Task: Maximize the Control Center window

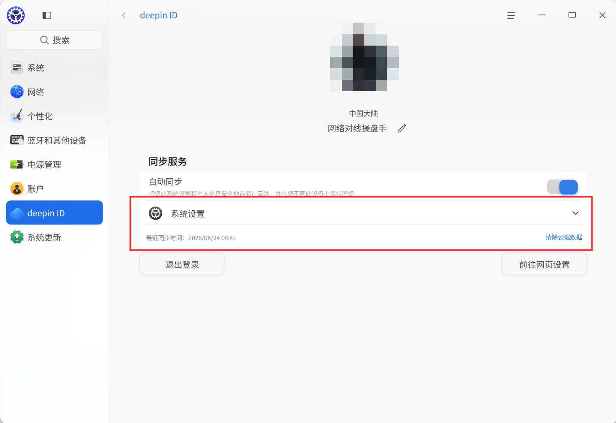Action: [572, 15]
